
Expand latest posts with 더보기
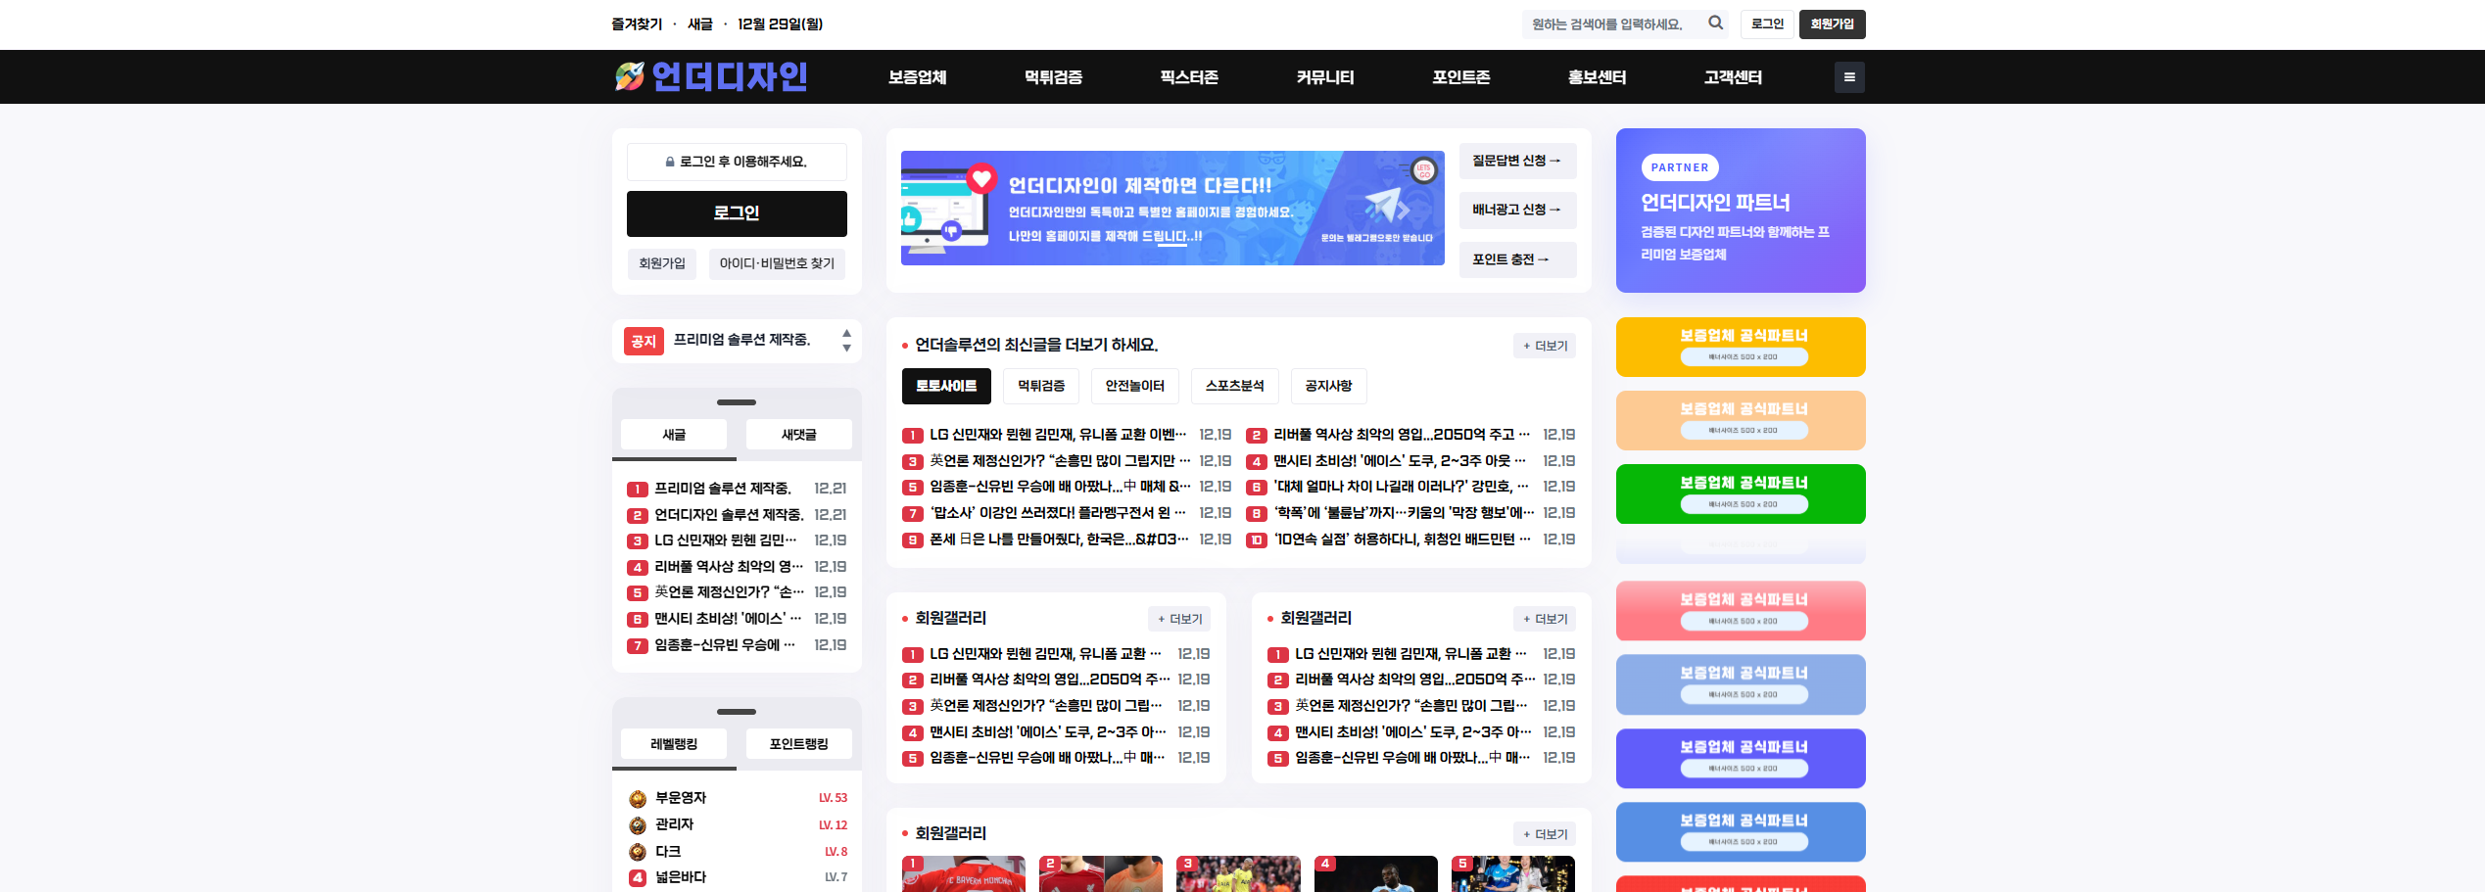click(x=1545, y=346)
